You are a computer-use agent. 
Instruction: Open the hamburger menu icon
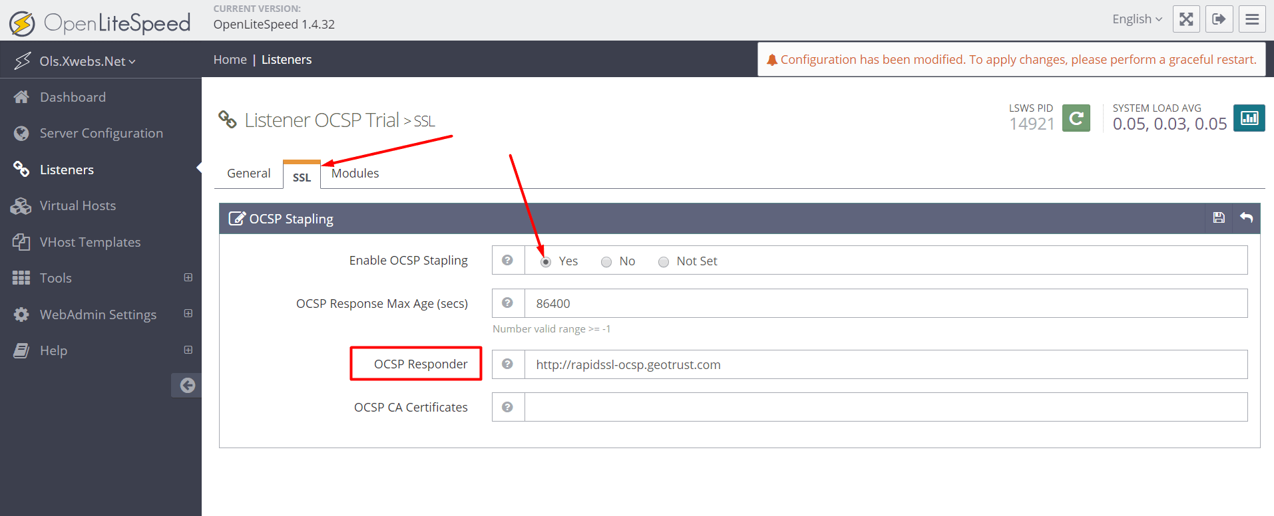1252,19
